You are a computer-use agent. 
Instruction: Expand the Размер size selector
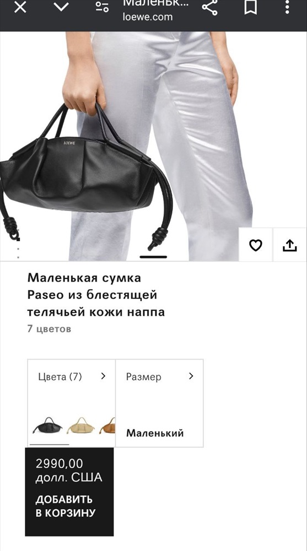[x=159, y=377]
